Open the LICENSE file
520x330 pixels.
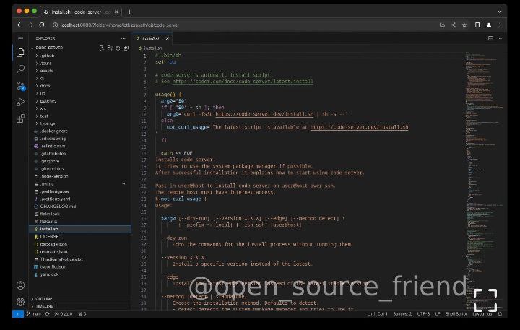click(80, 236)
